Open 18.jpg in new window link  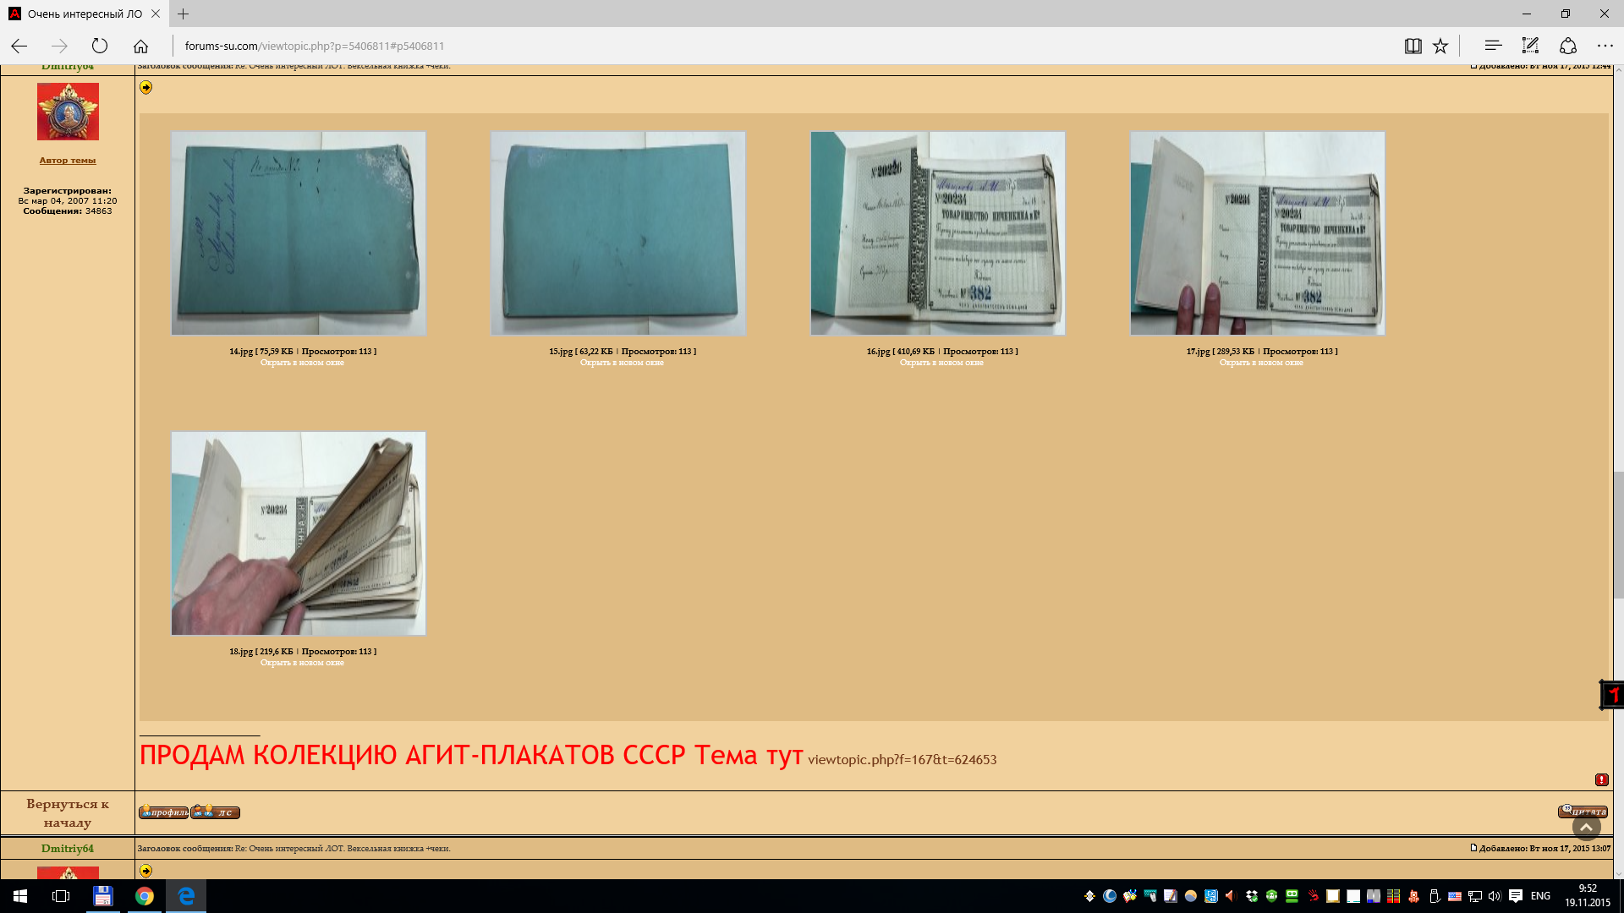pyautogui.click(x=302, y=663)
